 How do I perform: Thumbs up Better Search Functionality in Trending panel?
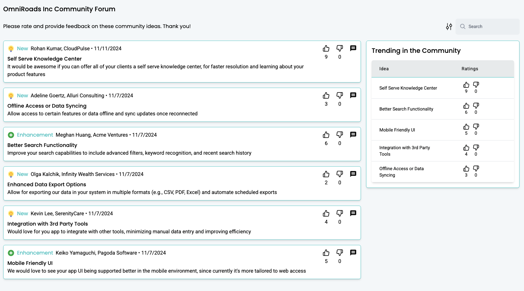pyautogui.click(x=466, y=106)
